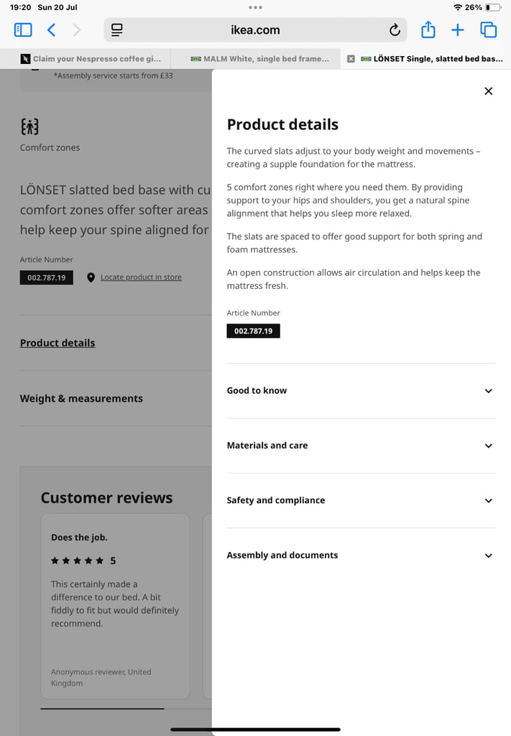
Task: Click the Locate product in store link
Action: [141, 277]
